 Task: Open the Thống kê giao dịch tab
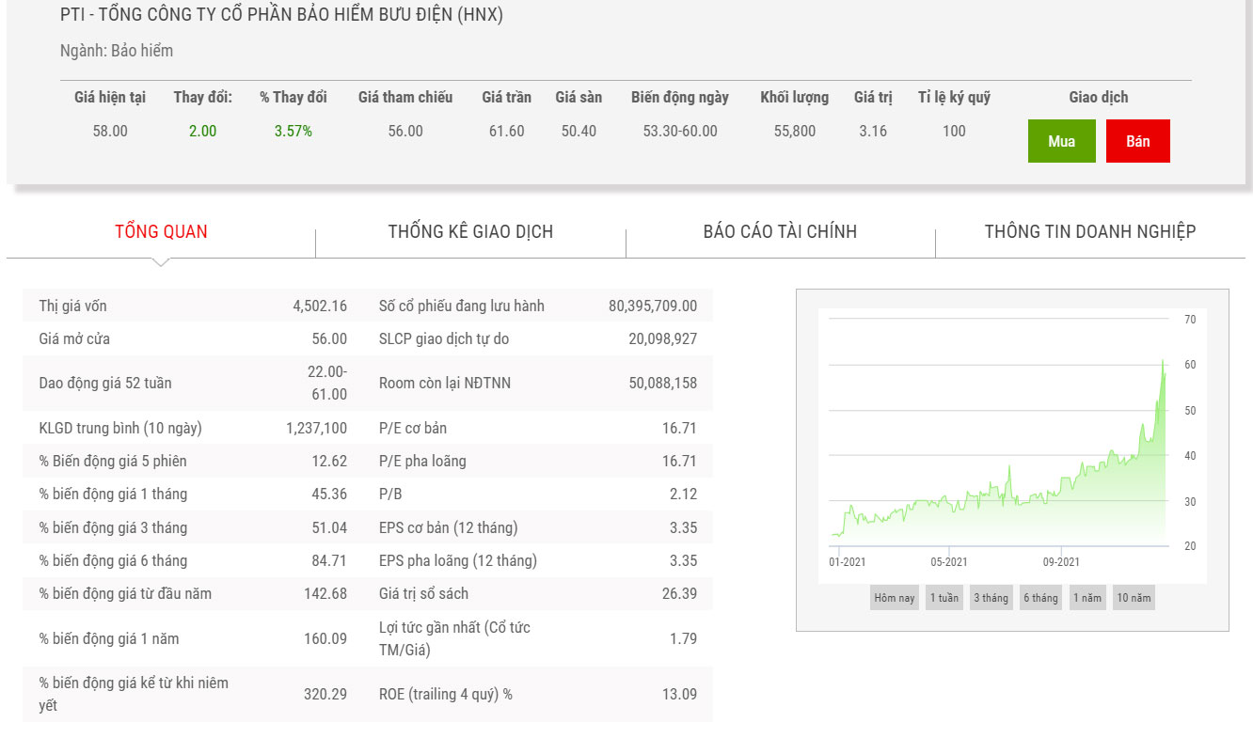470,231
